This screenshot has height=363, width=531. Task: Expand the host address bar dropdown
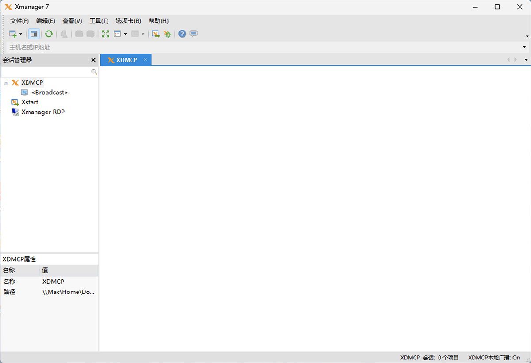[x=524, y=47]
